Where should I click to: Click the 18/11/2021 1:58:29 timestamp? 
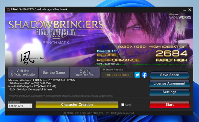point(108,64)
